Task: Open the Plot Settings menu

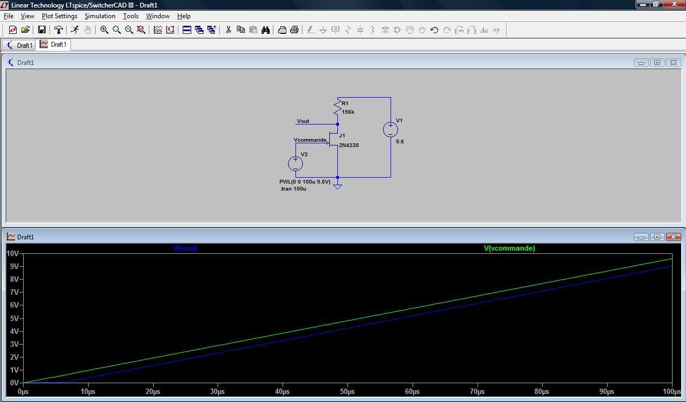Action: coord(60,16)
